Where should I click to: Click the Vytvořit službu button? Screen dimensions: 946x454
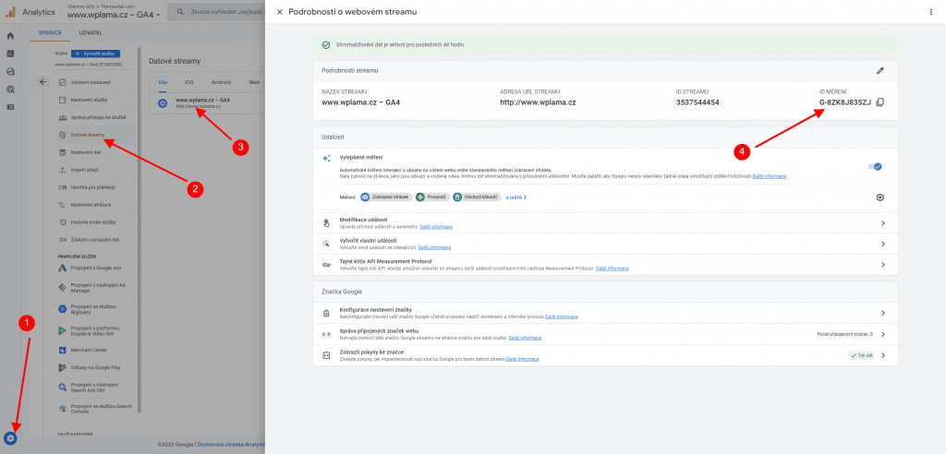[96, 54]
